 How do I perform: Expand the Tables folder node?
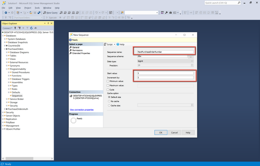pos(7,56)
